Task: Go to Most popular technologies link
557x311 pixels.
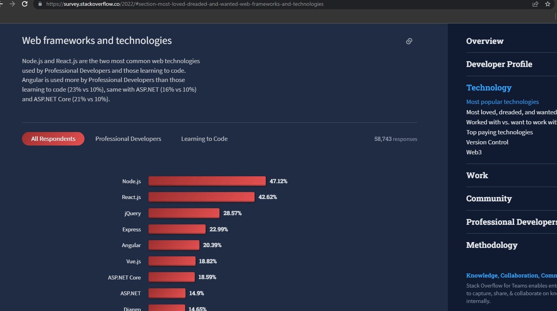Action: (x=503, y=102)
